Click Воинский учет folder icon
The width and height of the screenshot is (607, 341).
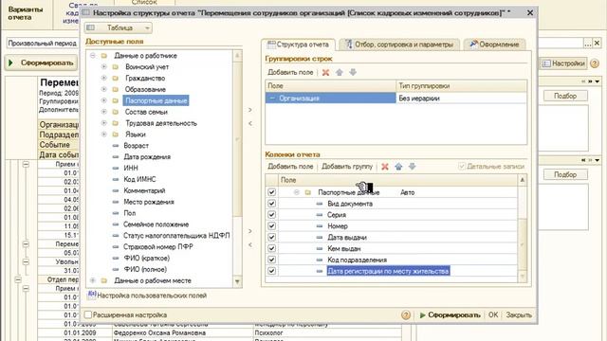(116, 67)
